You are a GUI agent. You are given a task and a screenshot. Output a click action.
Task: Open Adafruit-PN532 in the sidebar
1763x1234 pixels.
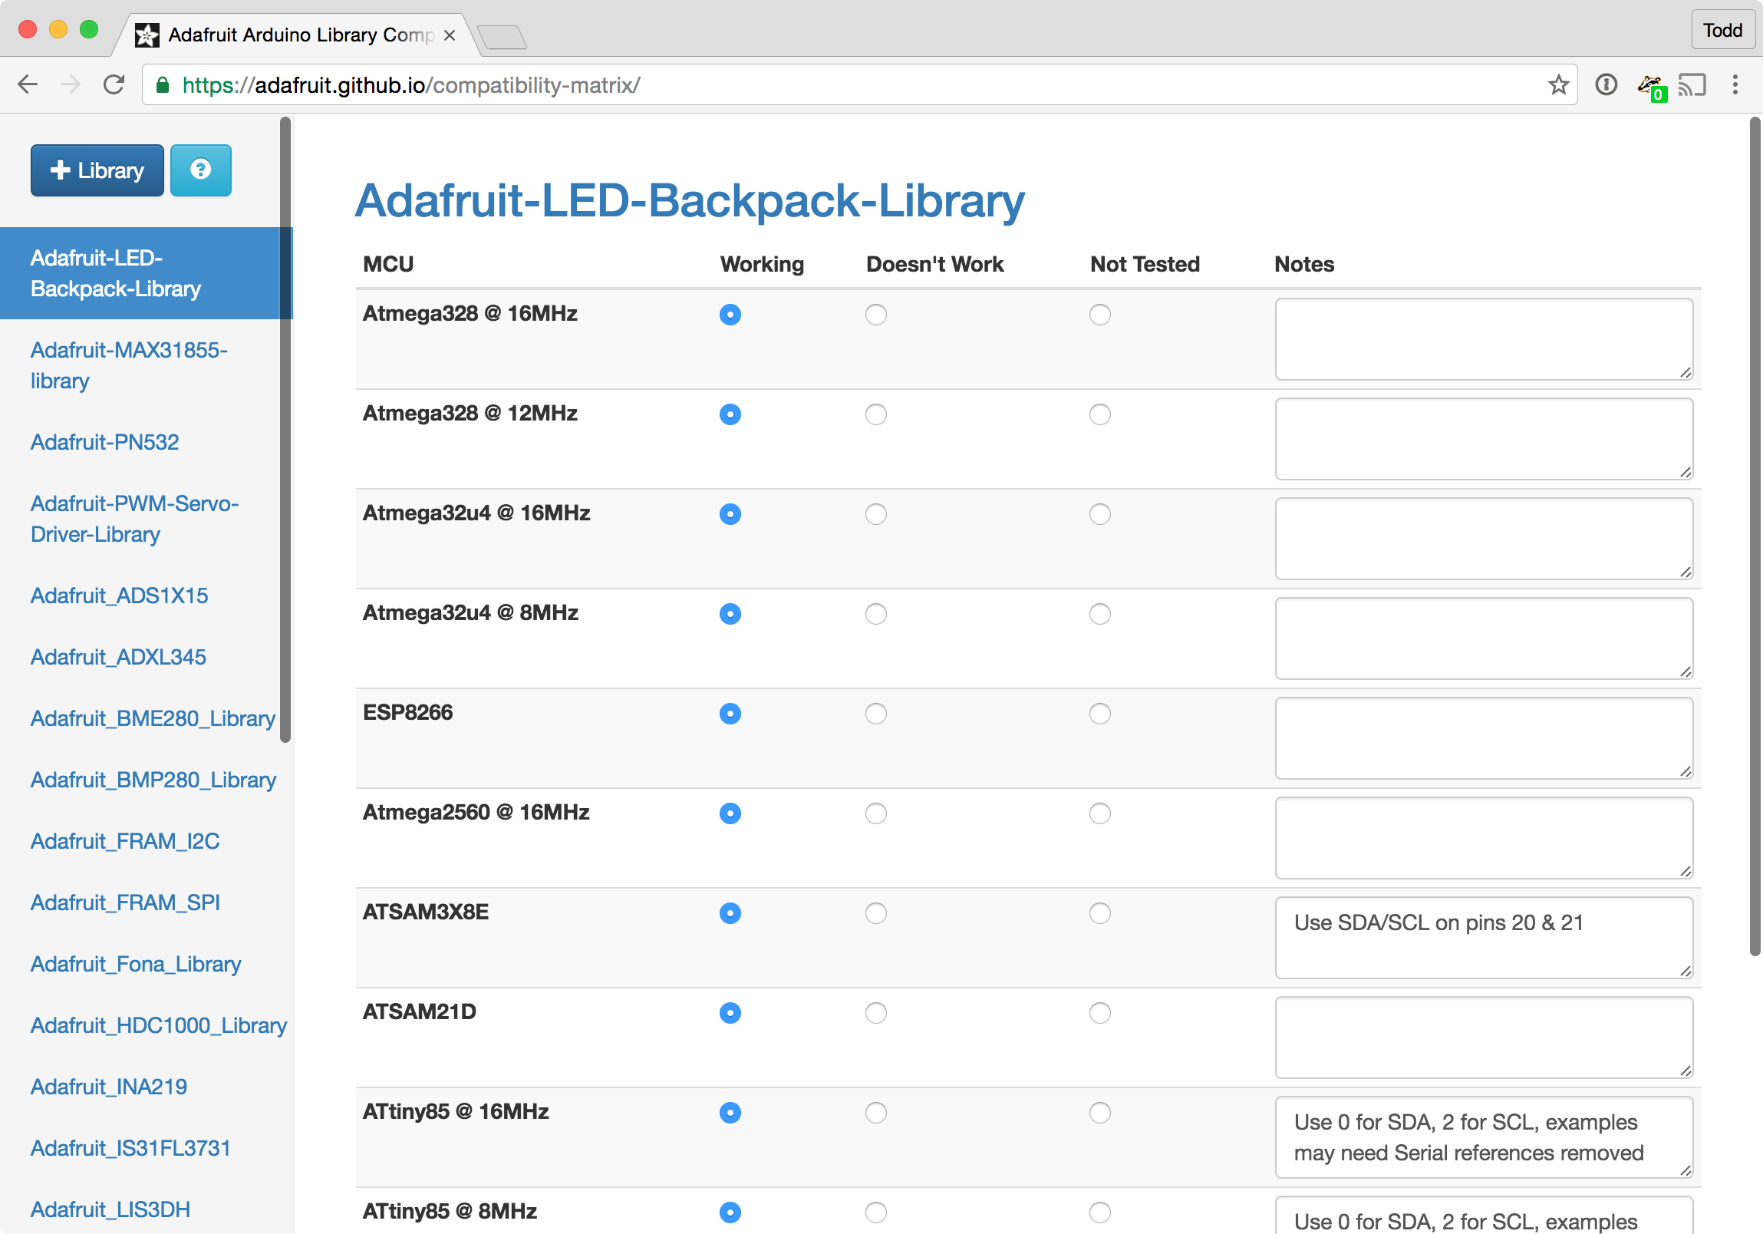tap(104, 442)
